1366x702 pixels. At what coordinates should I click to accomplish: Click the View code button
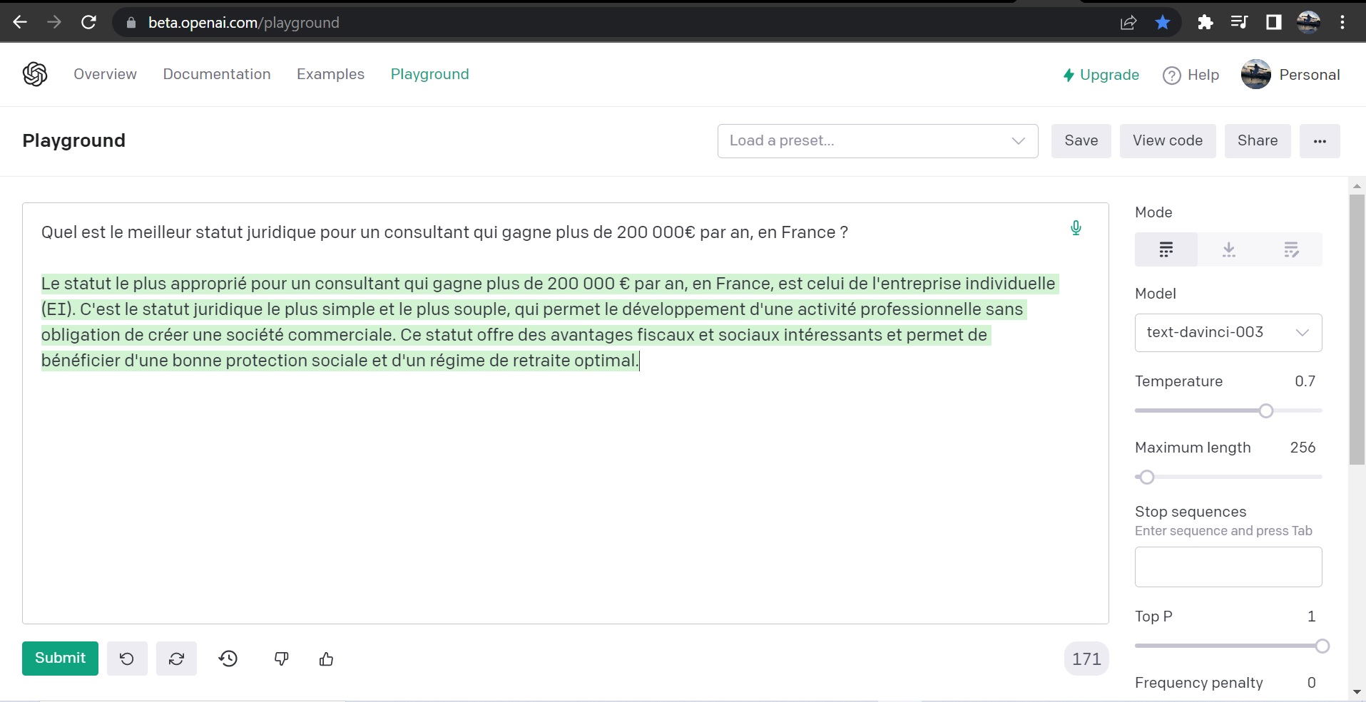pos(1168,141)
